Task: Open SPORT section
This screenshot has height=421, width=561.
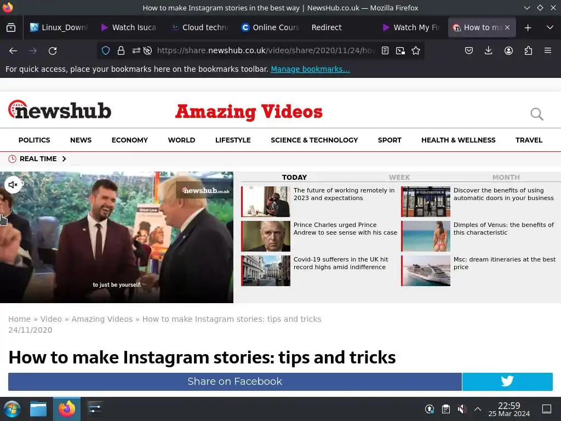Action: pyautogui.click(x=390, y=140)
